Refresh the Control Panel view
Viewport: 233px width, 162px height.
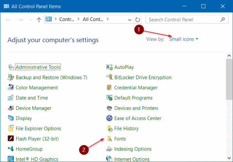click(137, 20)
